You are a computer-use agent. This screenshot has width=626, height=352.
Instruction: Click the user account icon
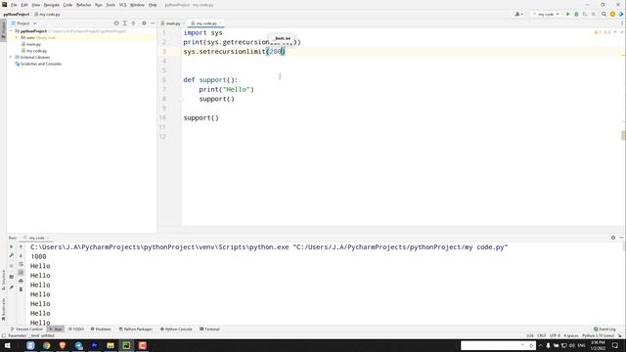tap(518, 14)
